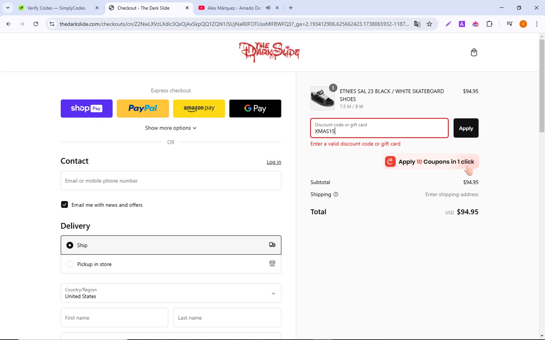Pay with PayPal button

[x=143, y=108]
